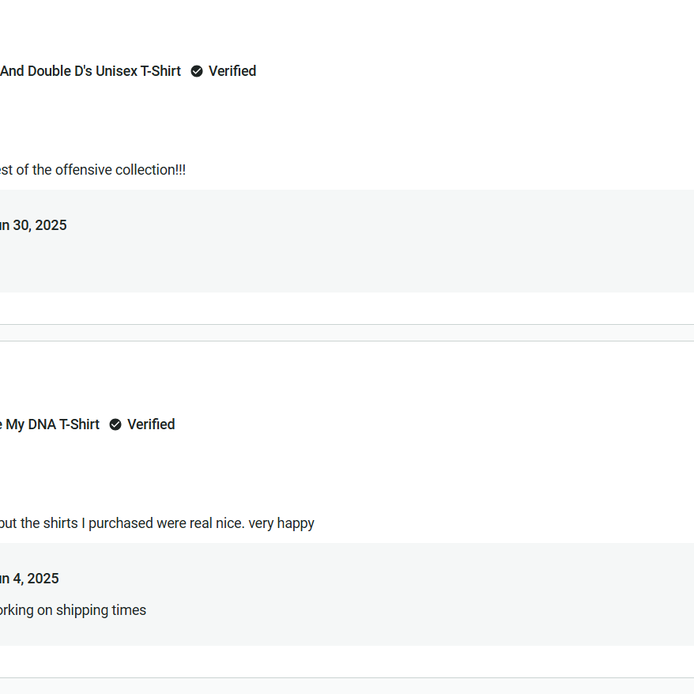Click the word "DNA" in the product title
Image resolution: width=694 pixels, height=694 pixels.
point(42,424)
